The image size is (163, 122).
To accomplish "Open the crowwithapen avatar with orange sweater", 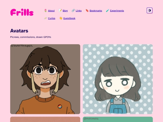I will 45,79.
